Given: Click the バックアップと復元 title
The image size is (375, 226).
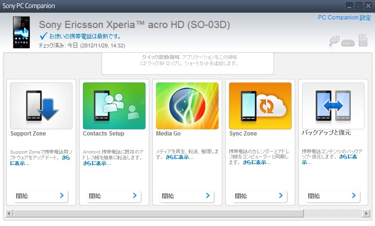Looking at the screenshot, I should point(326,133).
